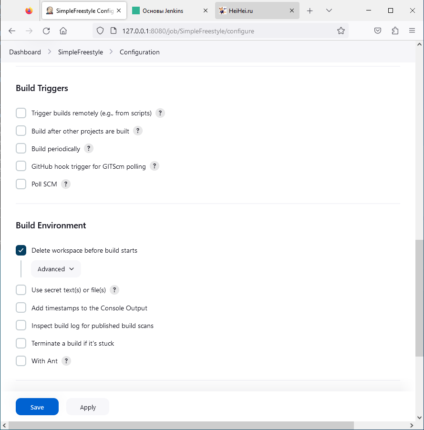The height and width of the screenshot is (430, 424).
Task: Open the Firefox application menu
Action: (x=412, y=31)
